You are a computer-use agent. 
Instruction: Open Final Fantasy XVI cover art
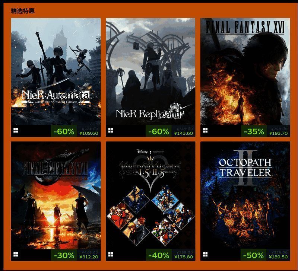[245, 71]
